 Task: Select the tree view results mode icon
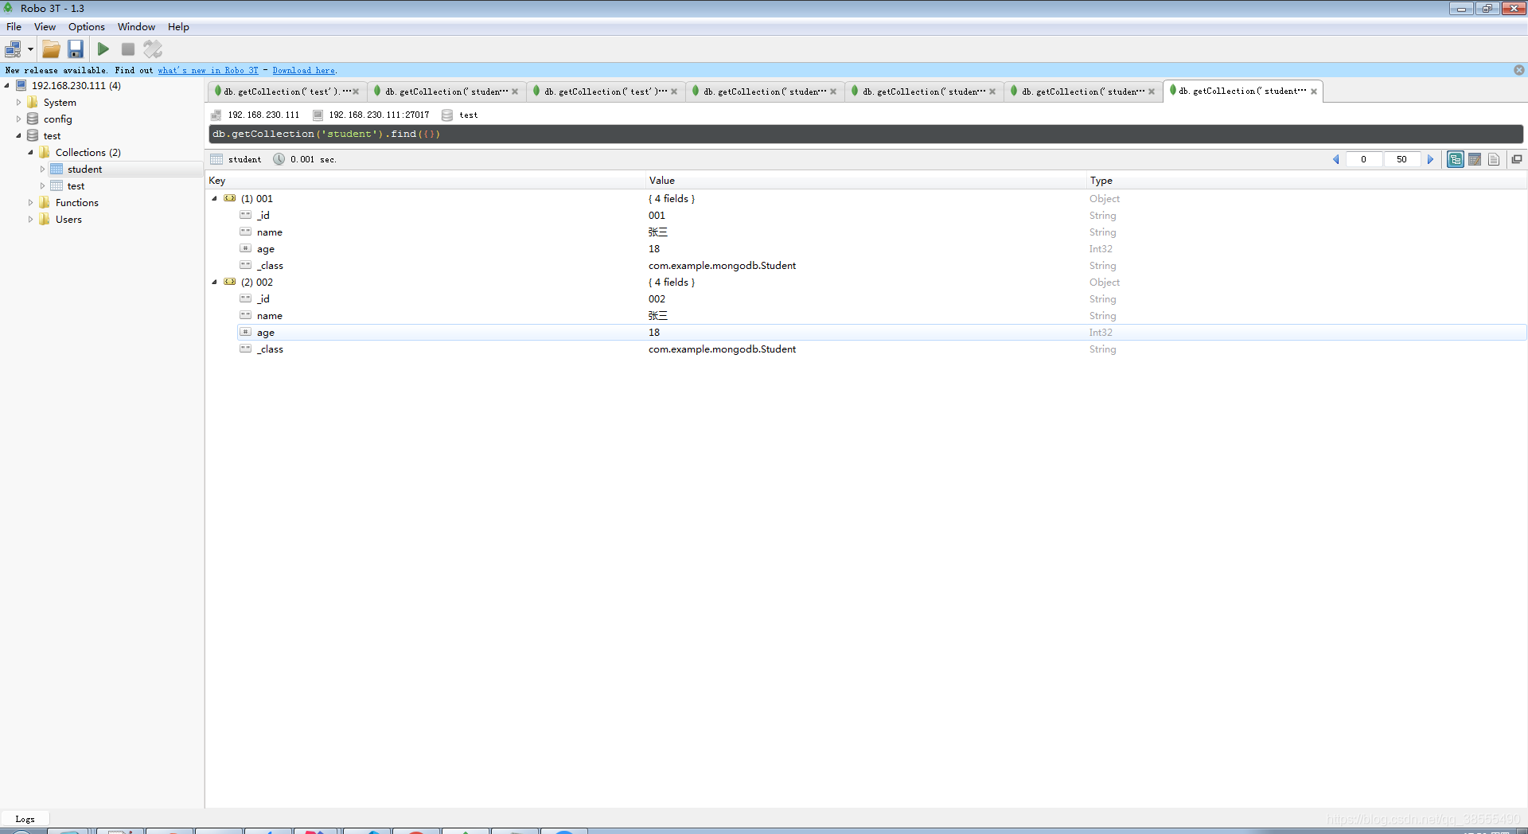coord(1456,159)
